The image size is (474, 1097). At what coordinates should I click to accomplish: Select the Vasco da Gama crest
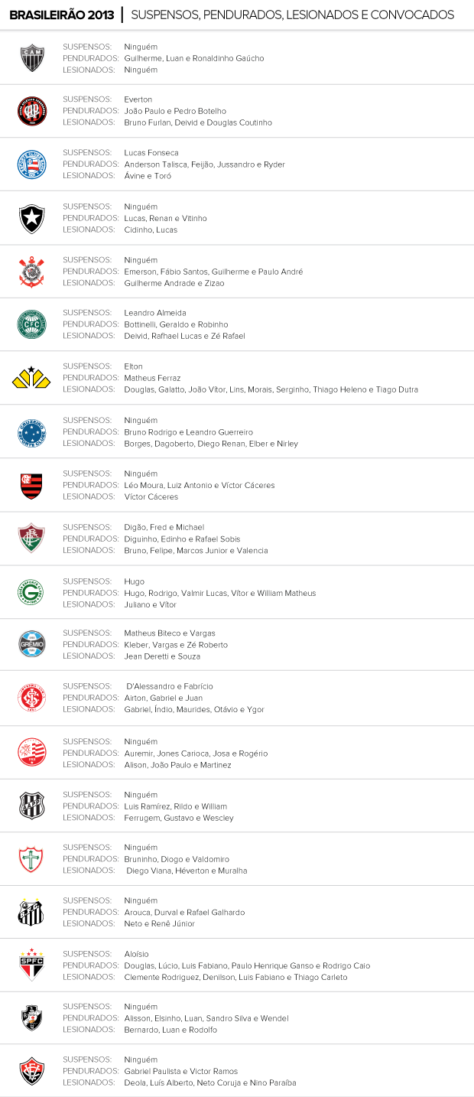32,1018
